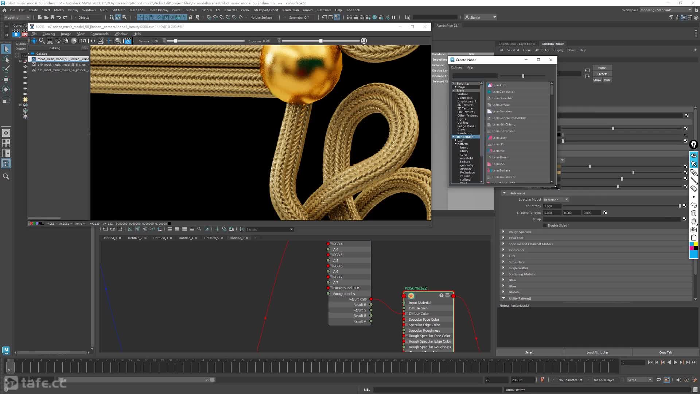
Task: Open the RenderMan menu in Maya menu bar
Action: [290, 10]
